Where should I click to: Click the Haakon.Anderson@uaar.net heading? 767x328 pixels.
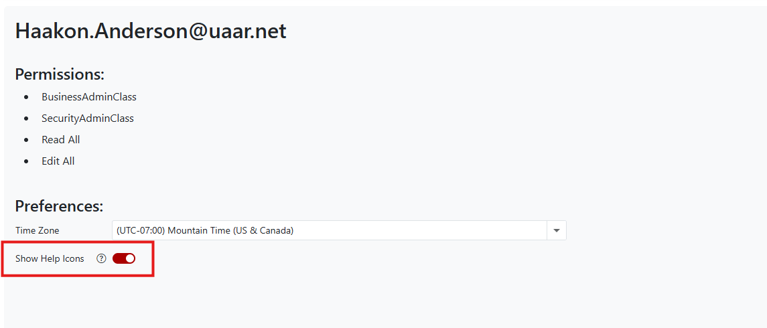pos(151,31)
